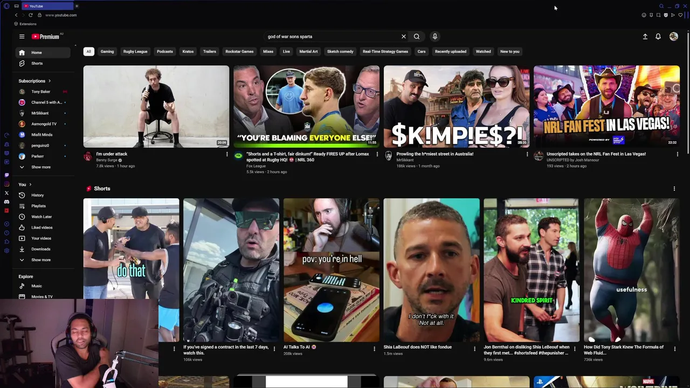The height and width of the screenshot is (388, 690).
Task: Click the www.youtube.com address bar
Action: point(61,15)
